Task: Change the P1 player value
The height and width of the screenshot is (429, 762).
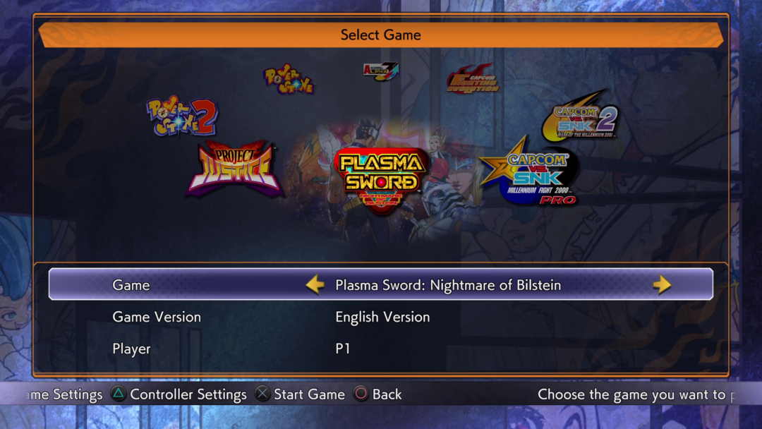Action: [x=343, y=349]
